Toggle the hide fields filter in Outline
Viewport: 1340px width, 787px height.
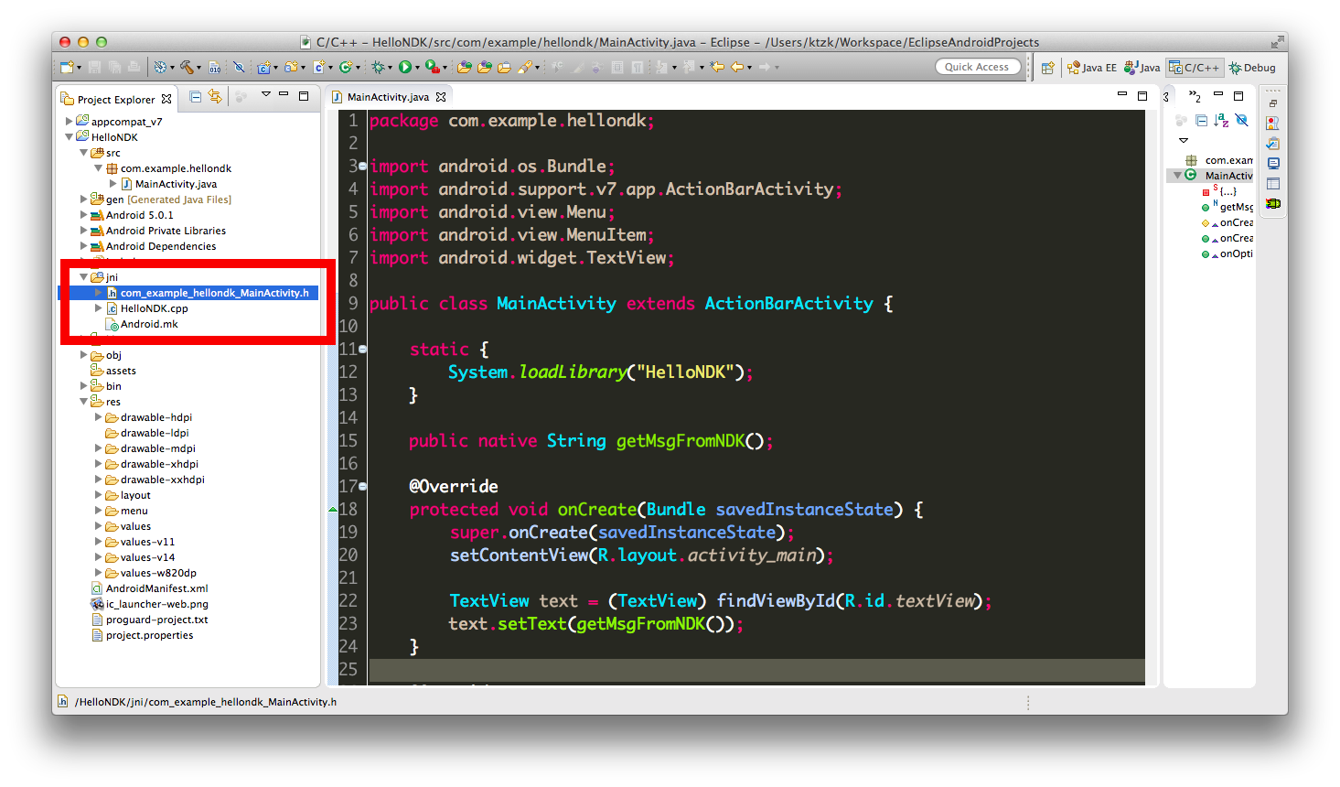[1241, 121]
